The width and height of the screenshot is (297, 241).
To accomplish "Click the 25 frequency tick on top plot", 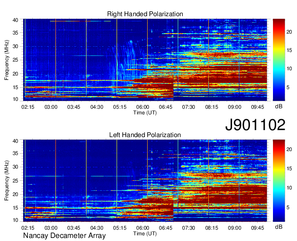I will pyautogui.click(x=15, y=60).
